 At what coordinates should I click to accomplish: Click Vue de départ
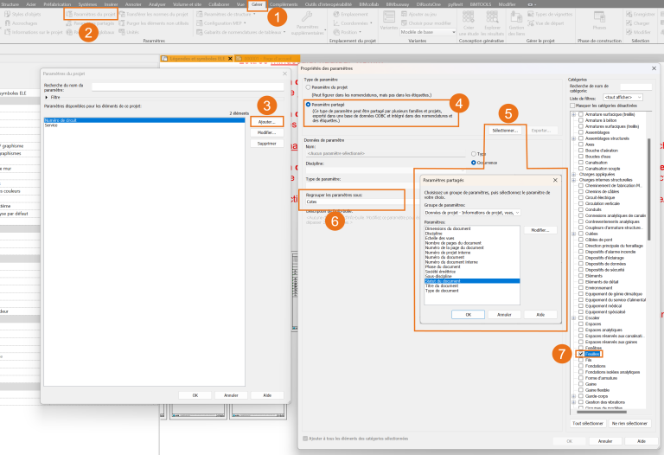(x=546, y=23)
